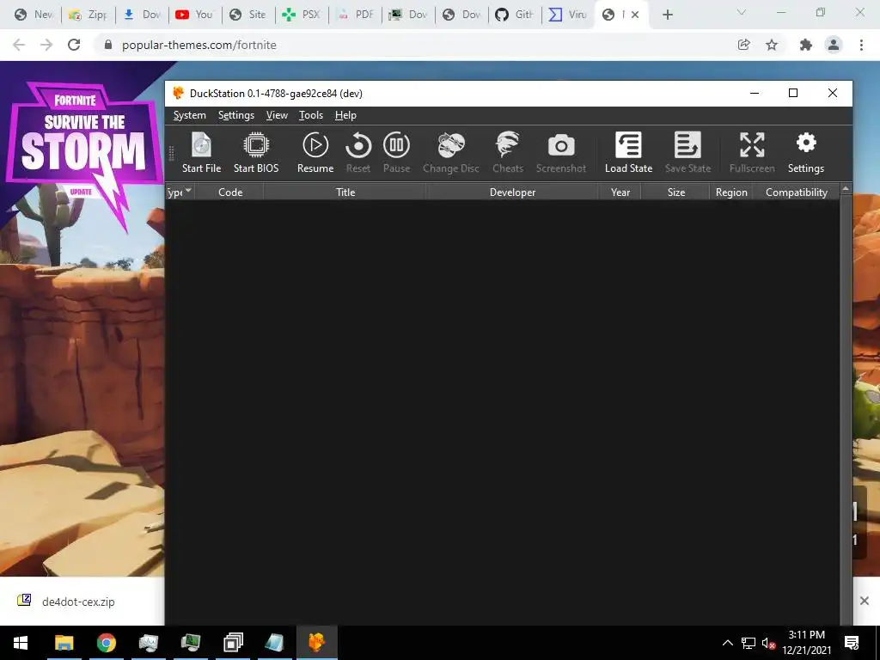Image resolution: width=880 pixels, height=660 pixels.
Task: Sort game list by Title column
Action: (x=345, y=192)
